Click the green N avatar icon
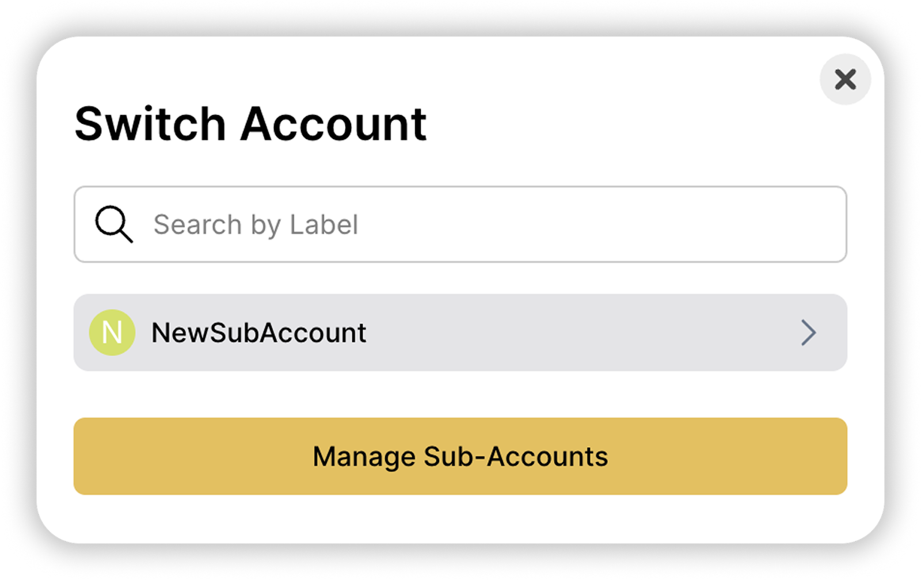921x580 pixels. point(112,333)
